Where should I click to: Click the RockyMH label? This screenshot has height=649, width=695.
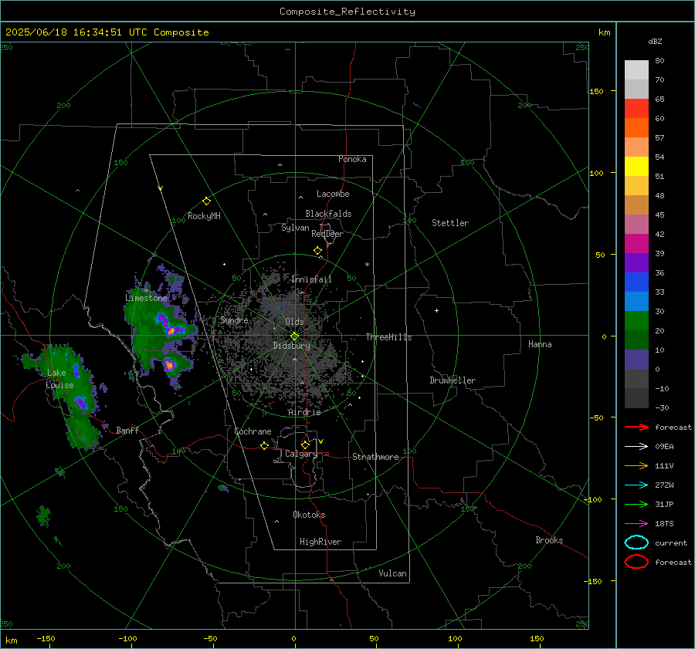click(204, 216)
